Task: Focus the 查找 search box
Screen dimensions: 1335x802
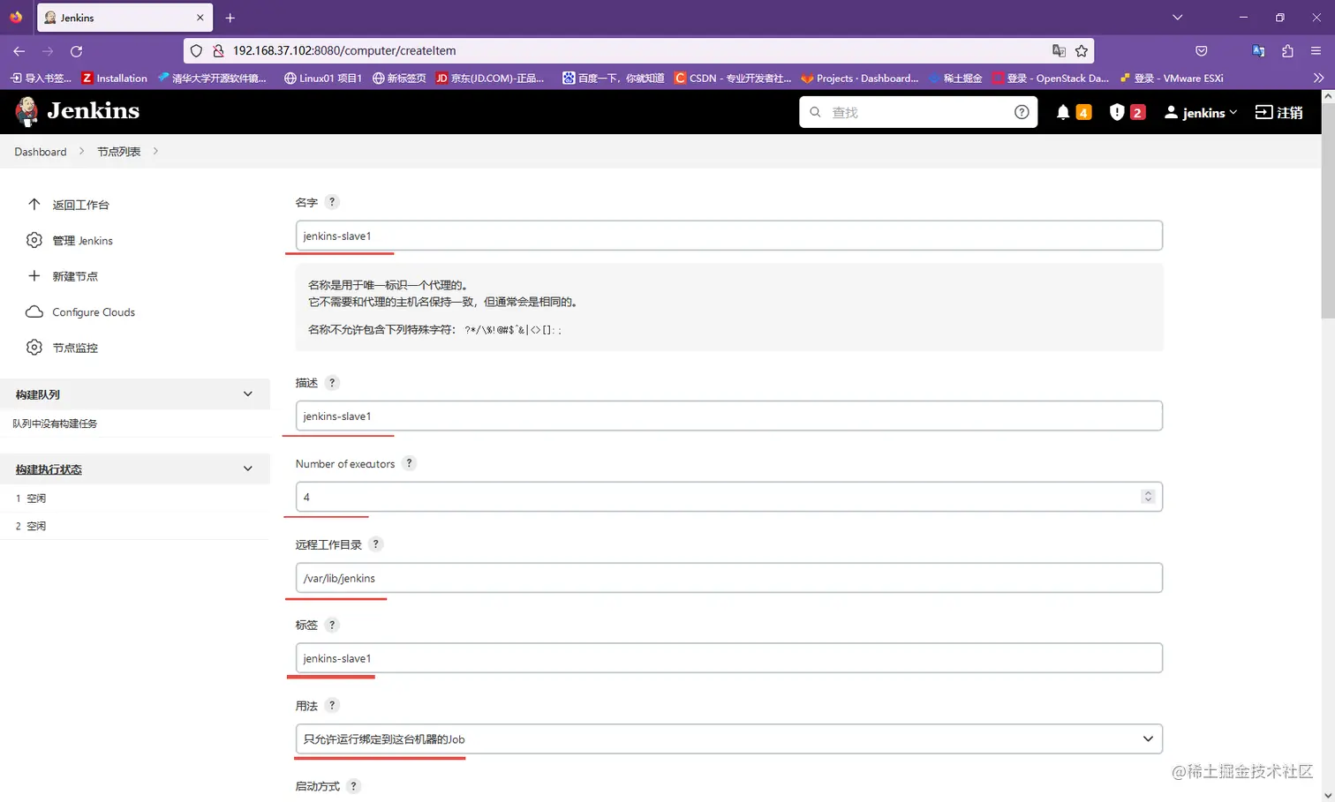Action: tap(918, 112)
